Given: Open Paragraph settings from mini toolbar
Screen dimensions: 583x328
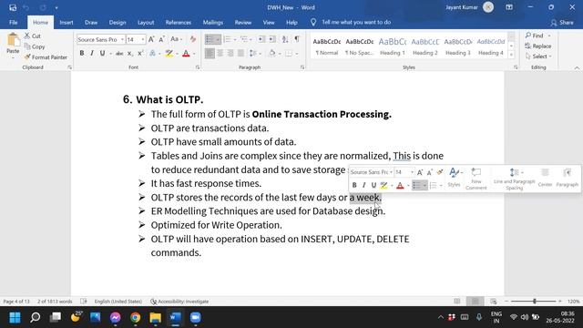Looking at the screenshot, I should point(567,178).
